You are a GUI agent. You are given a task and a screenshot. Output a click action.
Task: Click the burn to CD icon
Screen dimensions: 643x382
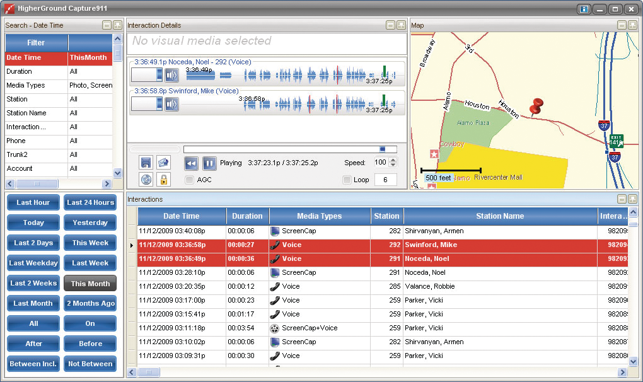coord(146,180)
